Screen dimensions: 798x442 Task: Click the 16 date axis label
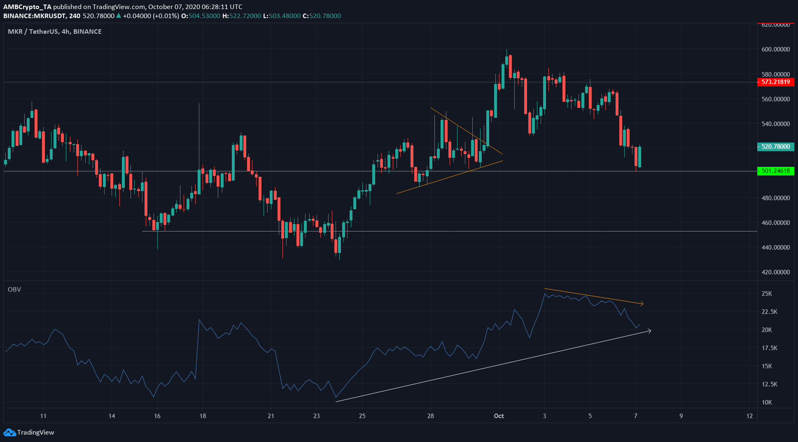point(157,416)
